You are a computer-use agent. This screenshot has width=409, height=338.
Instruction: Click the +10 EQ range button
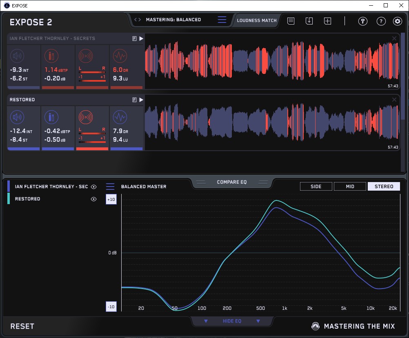[111, 199]
